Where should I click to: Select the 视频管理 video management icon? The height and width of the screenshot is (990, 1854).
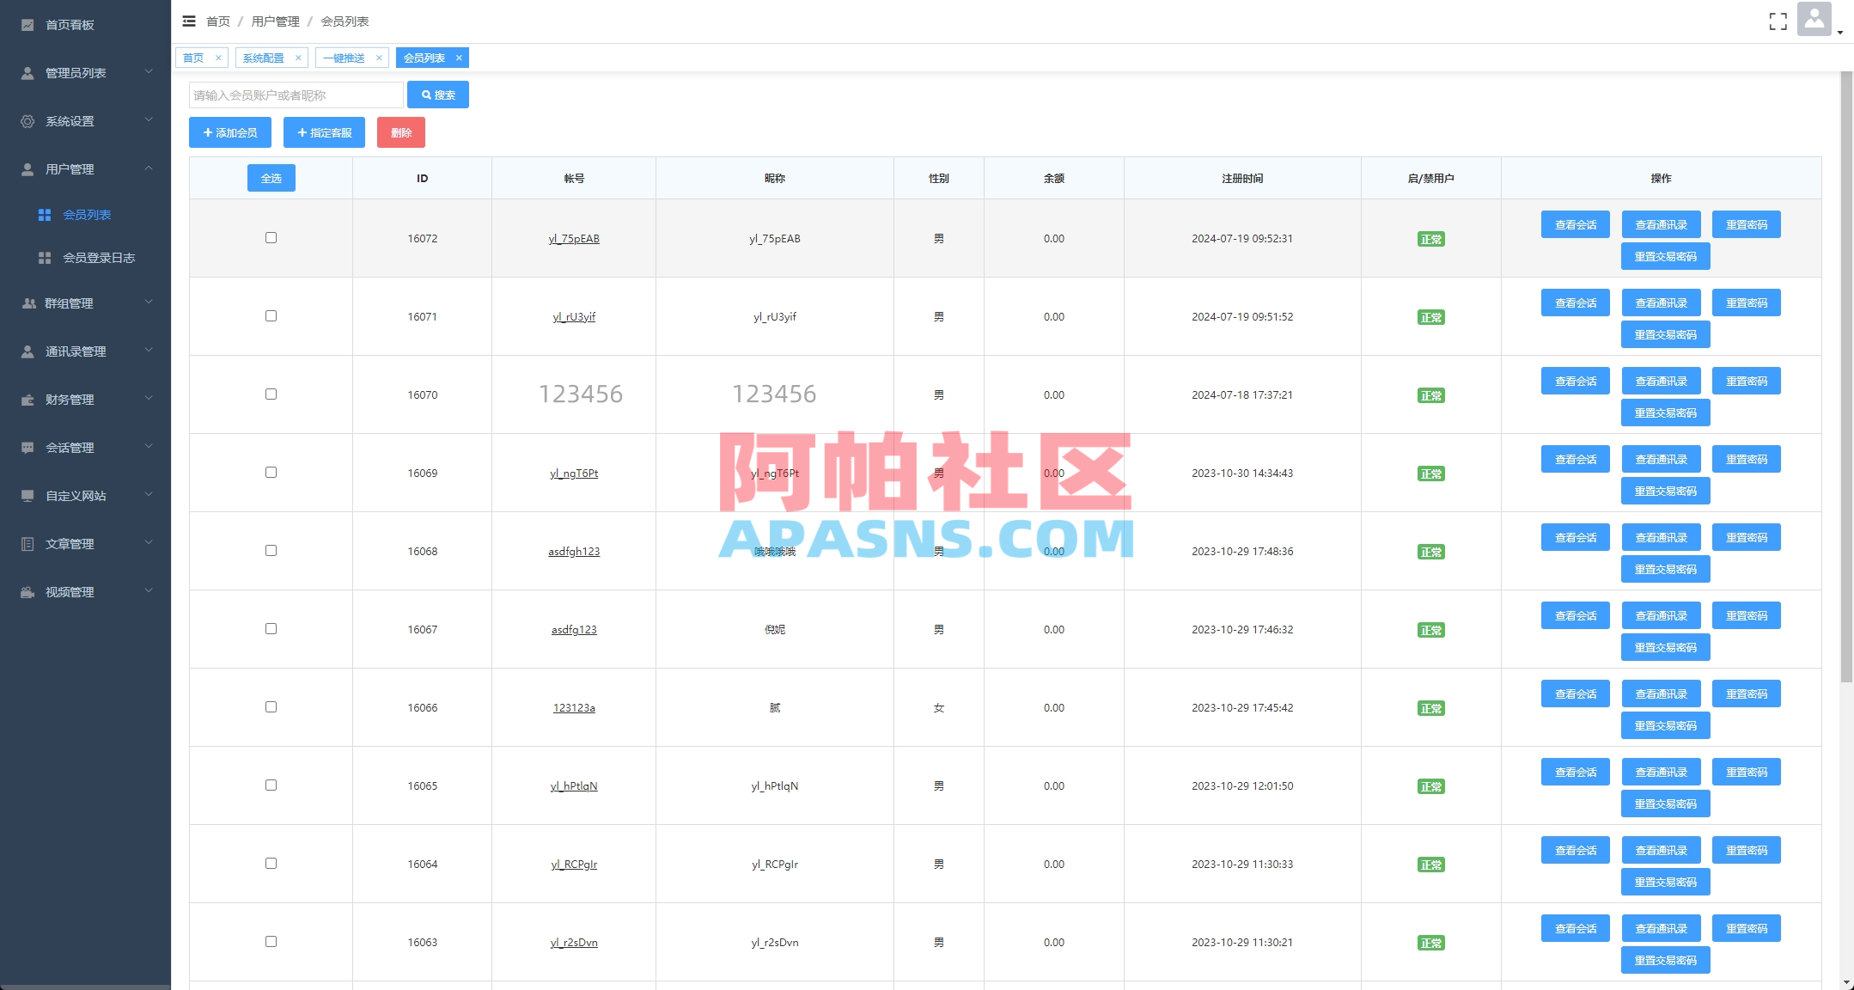pos(27,591)
